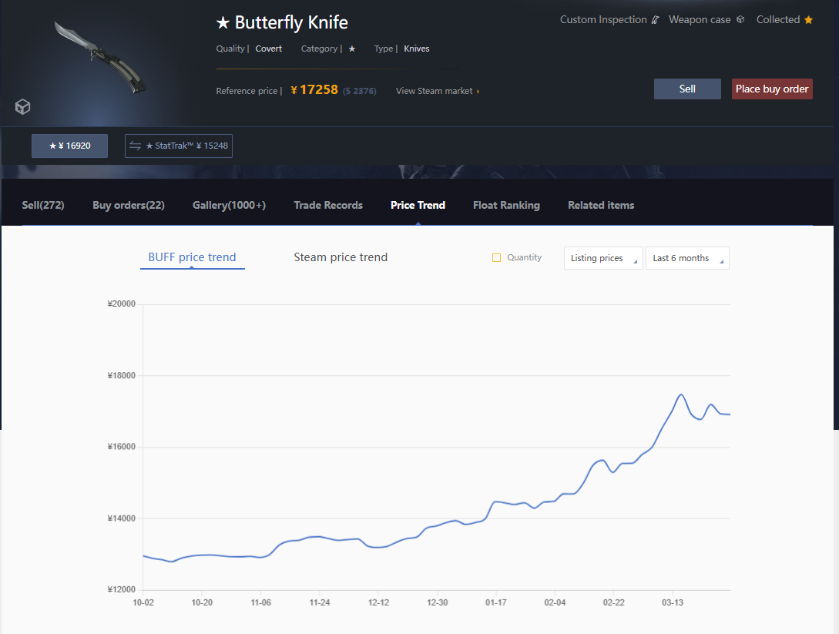839x634 pixels.
Task: Click the 3D cube inspect icon
Action: coord(23,107)
